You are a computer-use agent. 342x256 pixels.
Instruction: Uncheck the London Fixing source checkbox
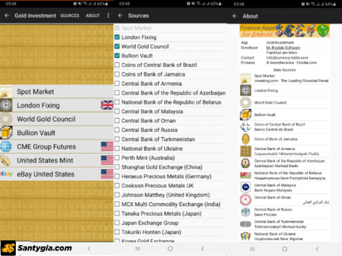[x=117, y=37]
